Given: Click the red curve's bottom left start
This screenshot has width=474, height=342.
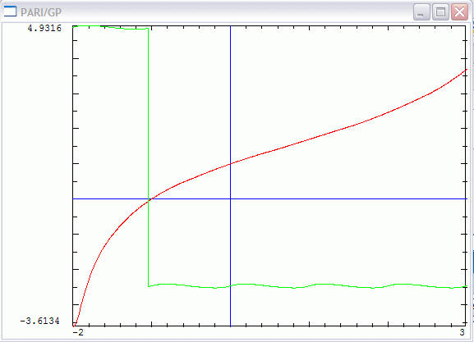Looking at the screenshot, I should [75, 325].
